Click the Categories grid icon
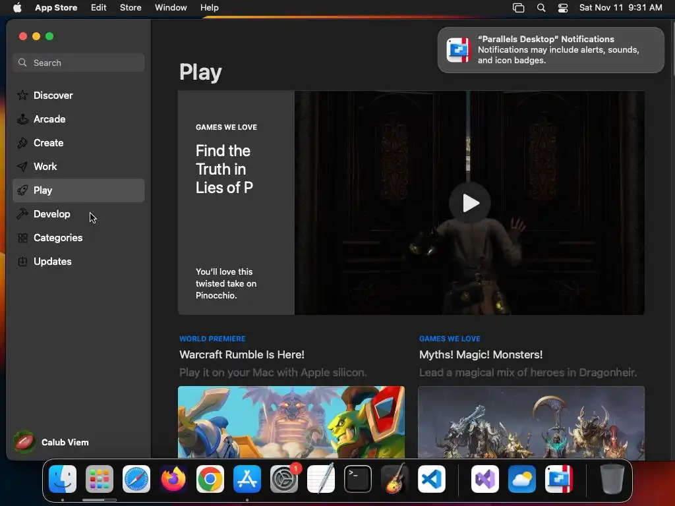675x506 pixels. coord(22,237)
